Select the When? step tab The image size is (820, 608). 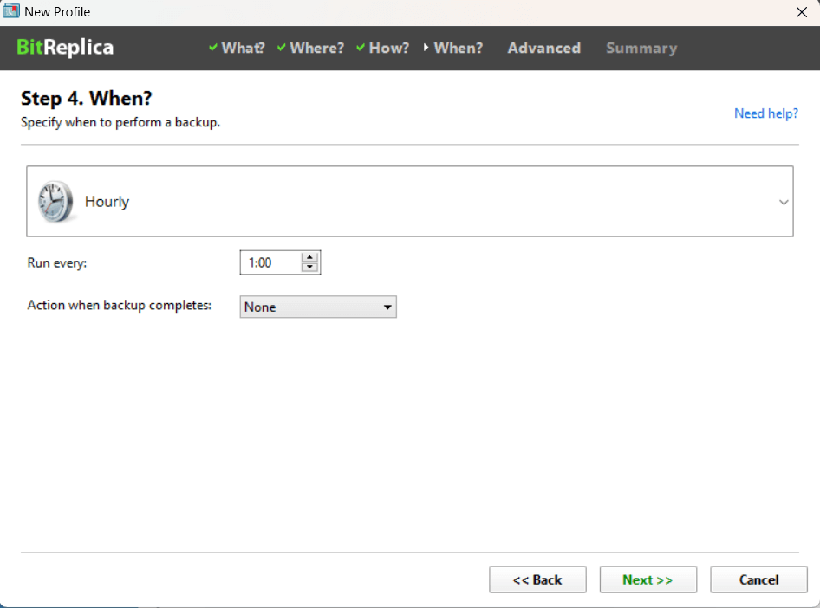(453, 48)
